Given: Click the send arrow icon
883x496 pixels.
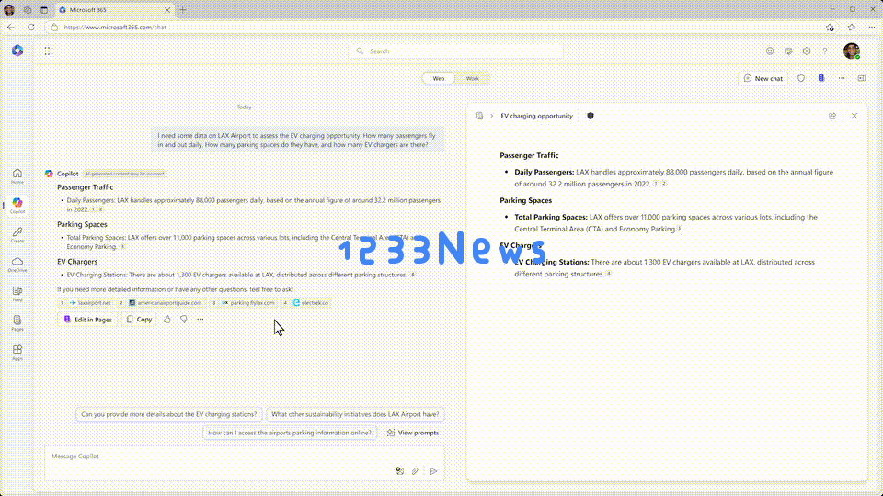Looking at the screenshot, I should (433, 471).
